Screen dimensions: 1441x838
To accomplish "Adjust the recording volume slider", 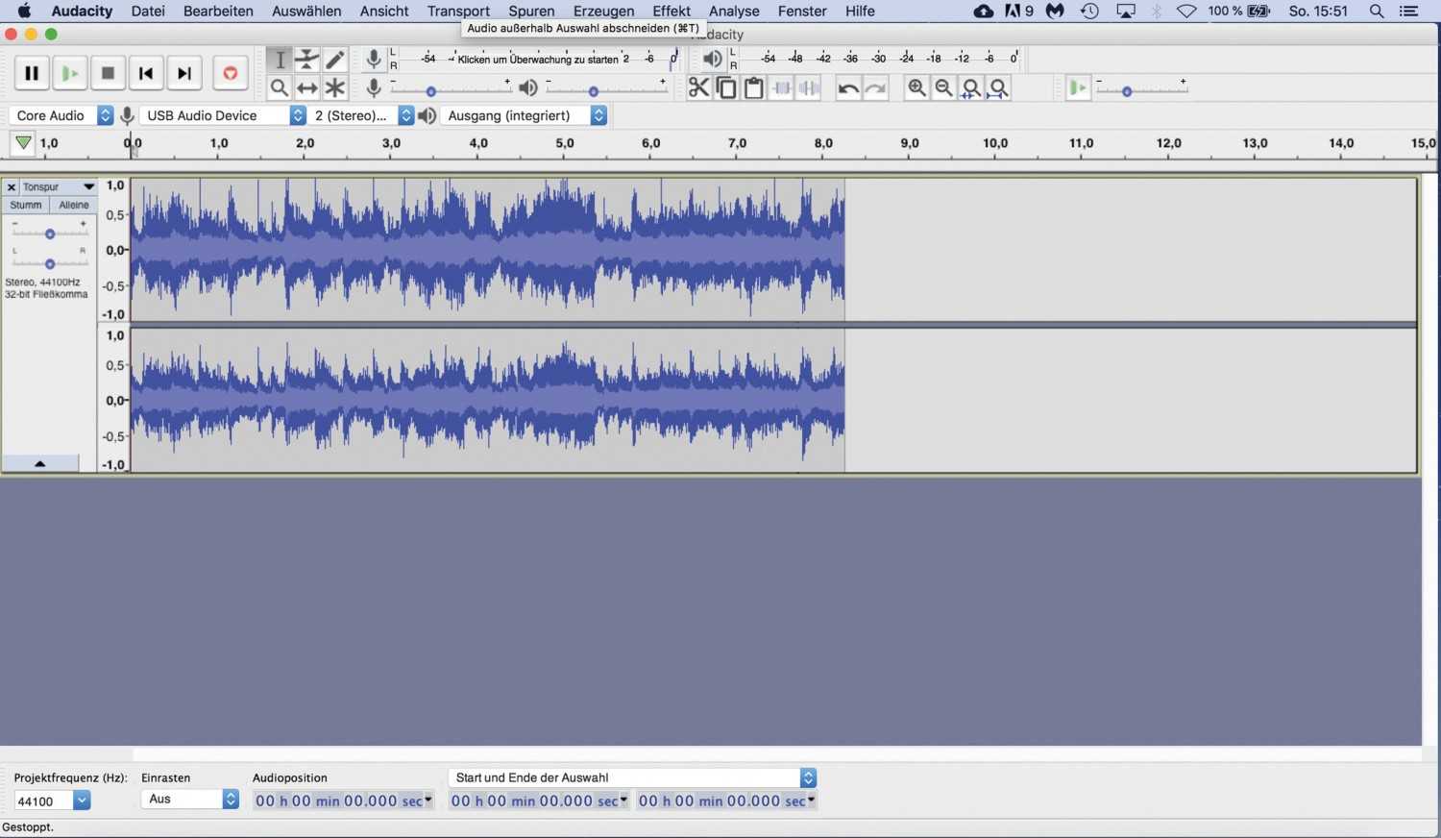I will point(451,89).
